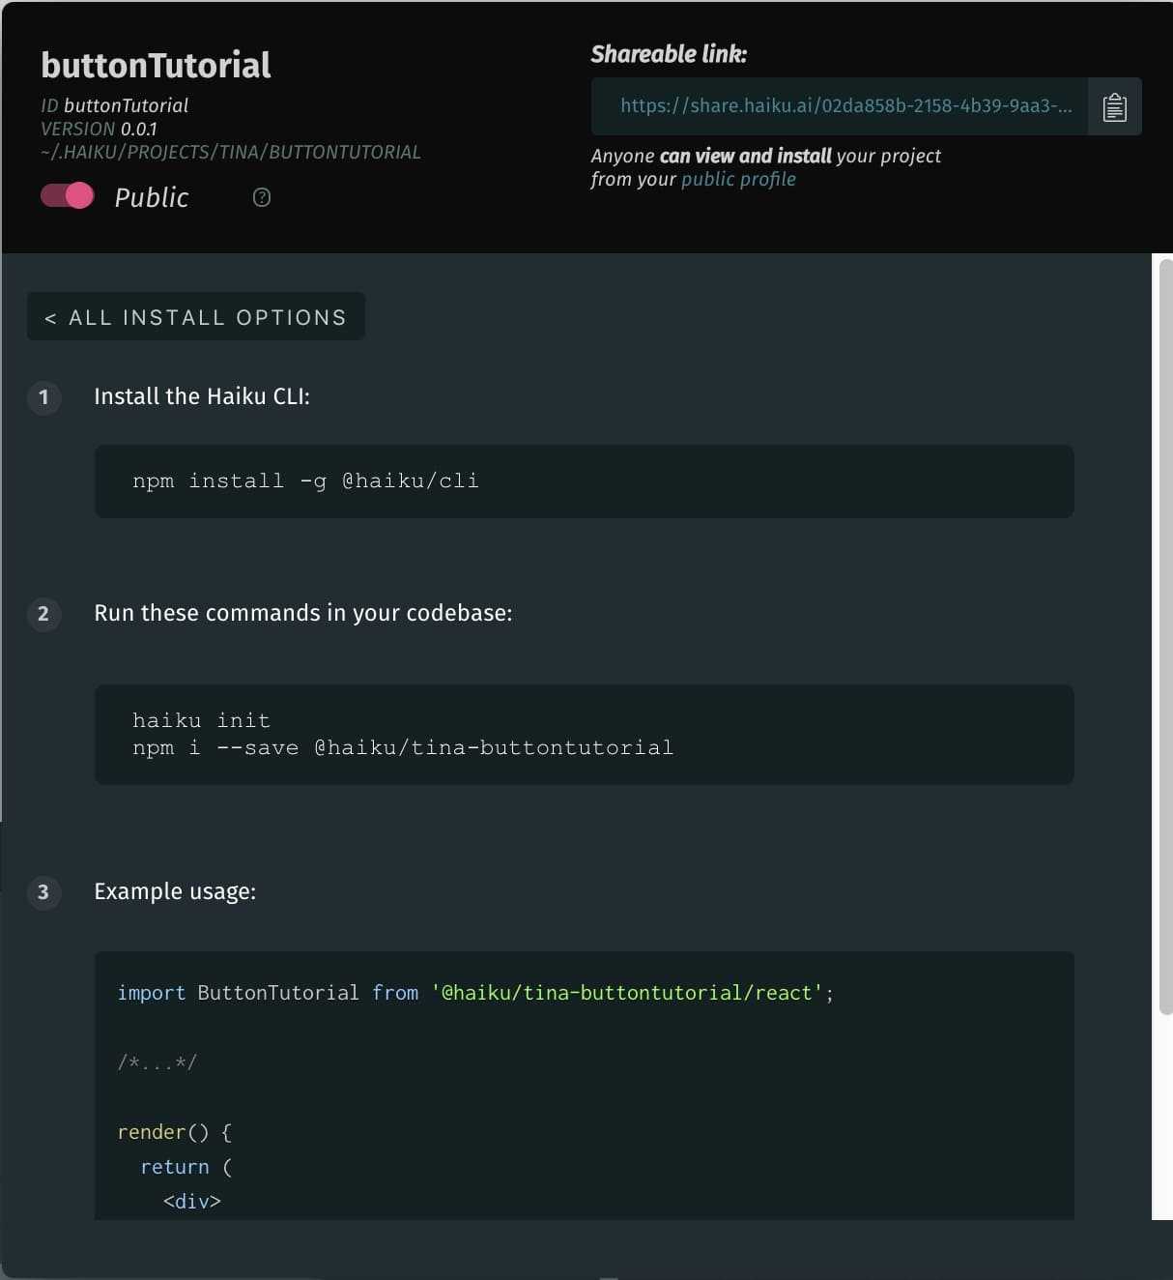1173x1280 pixels.
Task: Toggle the Public visibility switch
Action: click(x=67, y=196)
